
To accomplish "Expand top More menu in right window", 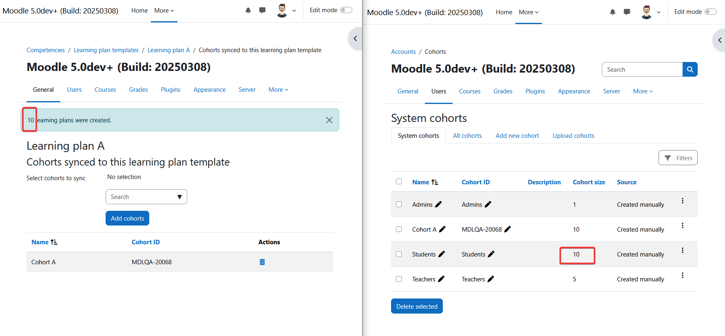I will [528, 12].
